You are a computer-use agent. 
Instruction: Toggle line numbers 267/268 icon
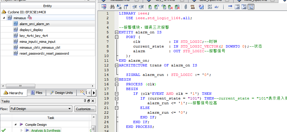point(210,7)
